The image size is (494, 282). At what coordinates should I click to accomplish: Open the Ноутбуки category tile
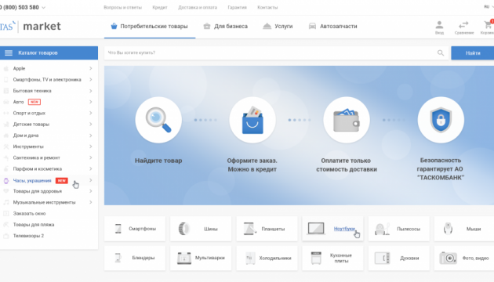click(332, 229)
